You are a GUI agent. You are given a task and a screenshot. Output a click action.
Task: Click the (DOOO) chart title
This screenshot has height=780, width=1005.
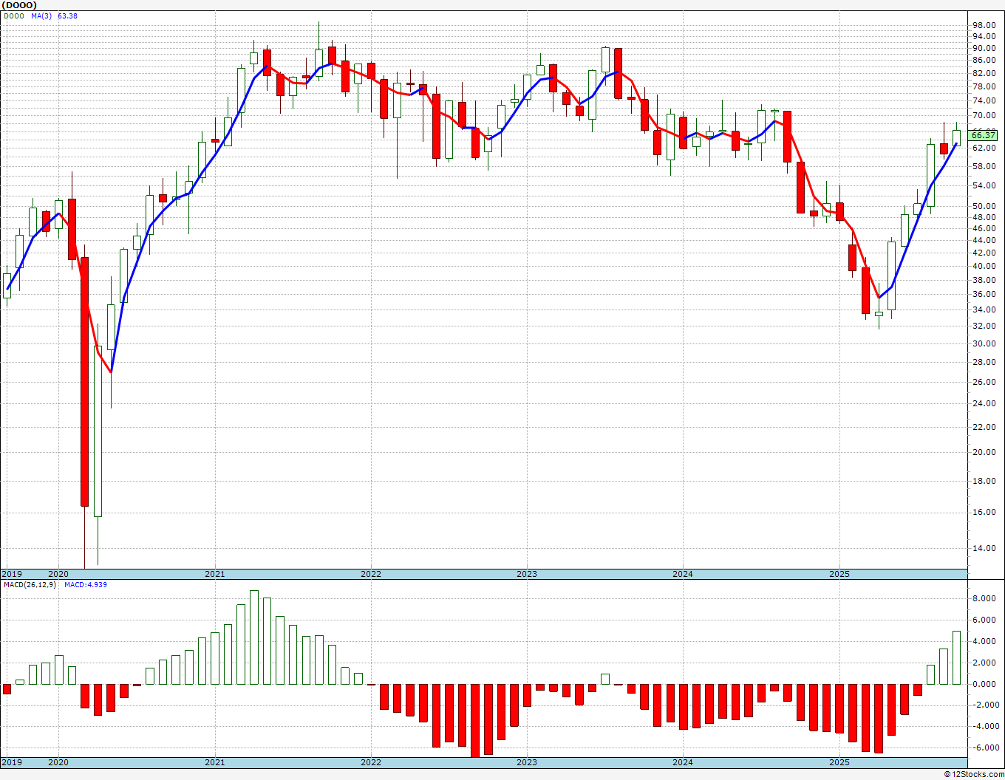pyautogui.click(x=18, y=4)
